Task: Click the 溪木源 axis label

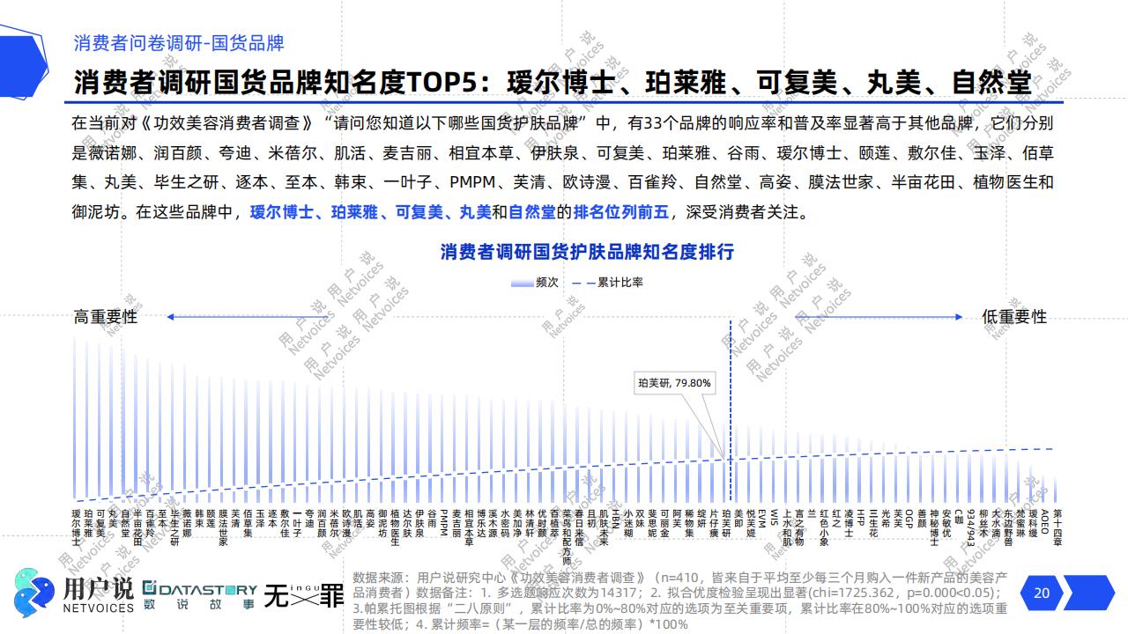Action: click(493, 523)
